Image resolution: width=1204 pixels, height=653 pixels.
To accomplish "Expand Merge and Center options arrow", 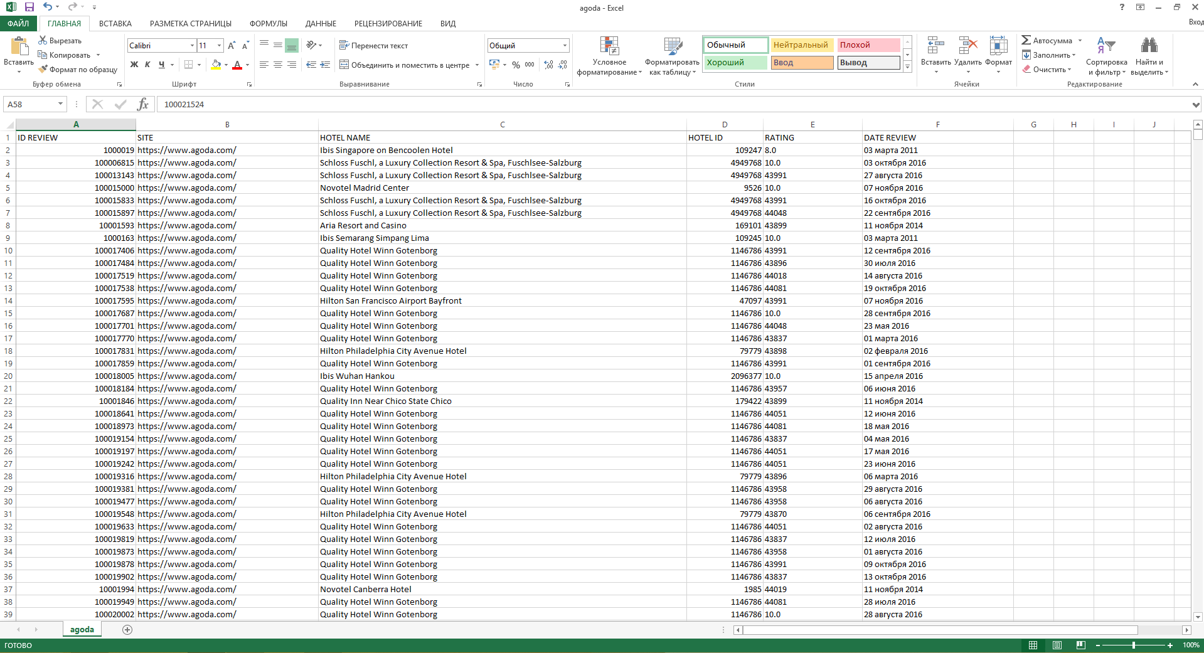I will (x=477, y=65).
